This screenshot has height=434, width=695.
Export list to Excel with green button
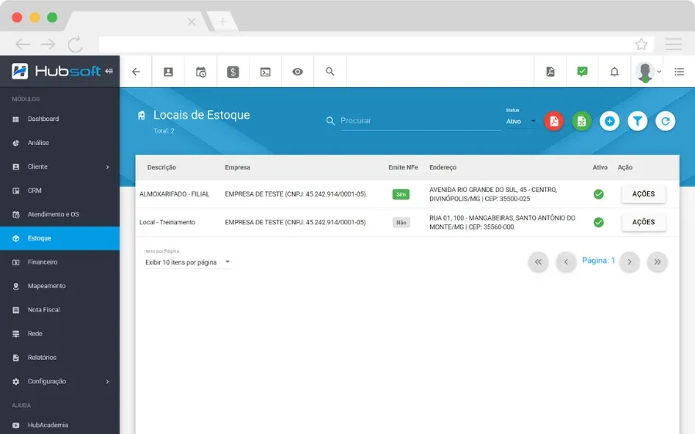coord(581,121)
